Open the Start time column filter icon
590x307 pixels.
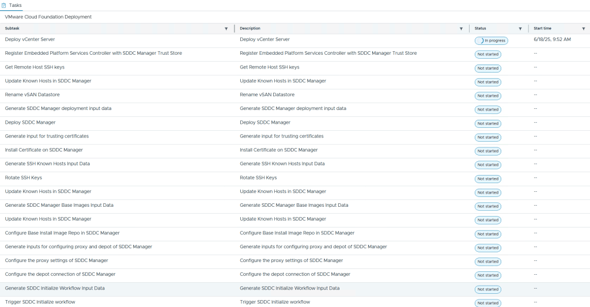(583, 28)
